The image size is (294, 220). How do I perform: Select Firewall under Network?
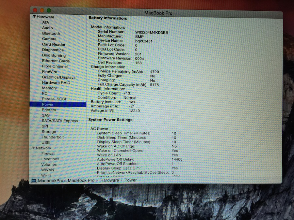pyautogui.click(x=48, y=154)
